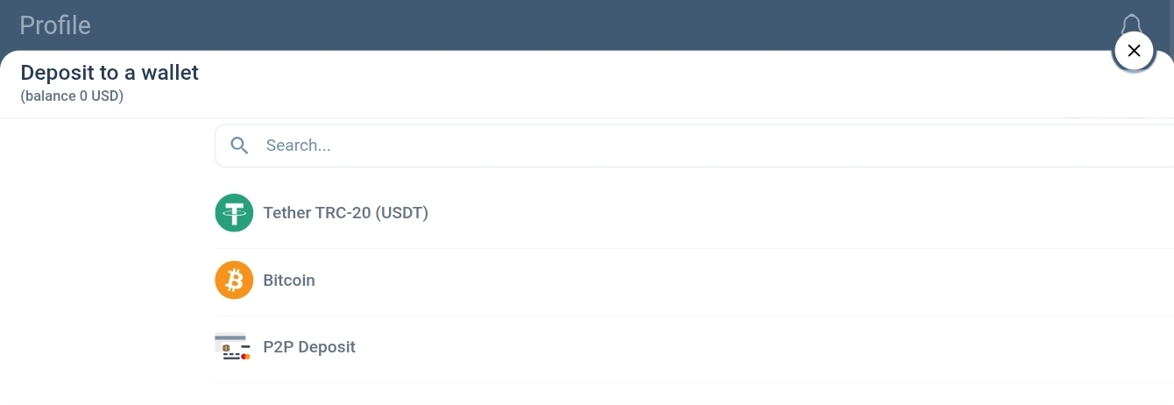Close the deposit dialog with X
The height and width of the screenshot is (405, 1174).
(1134, 51)
